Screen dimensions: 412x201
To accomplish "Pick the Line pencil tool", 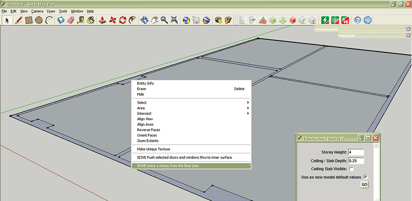I will click(19, 20).
